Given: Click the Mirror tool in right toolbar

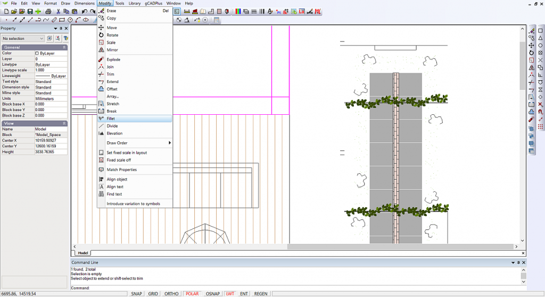Looking at the screenshot, I should pos(532,67).
